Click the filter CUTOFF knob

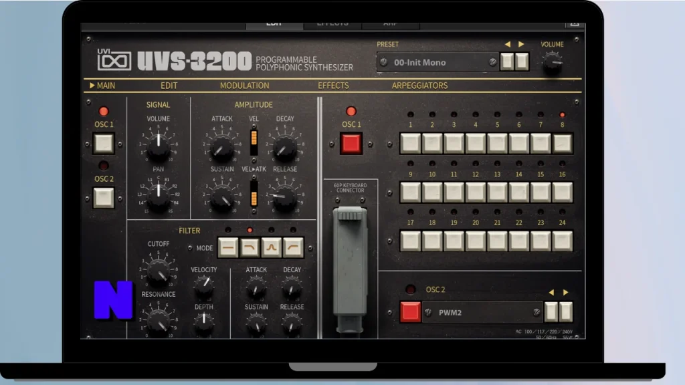click(158, 271)
